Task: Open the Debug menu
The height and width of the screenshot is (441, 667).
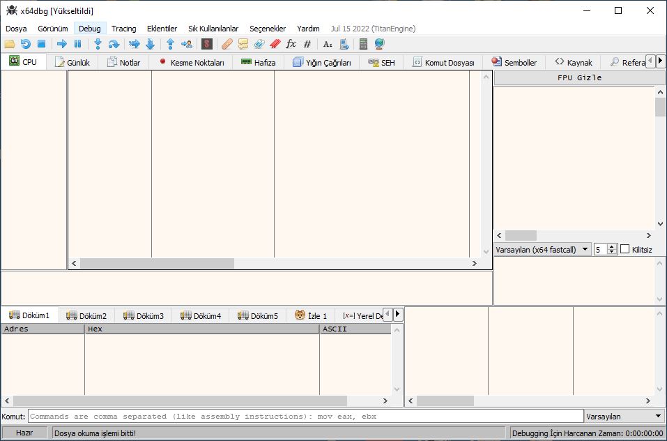Action: pos(90,29)
